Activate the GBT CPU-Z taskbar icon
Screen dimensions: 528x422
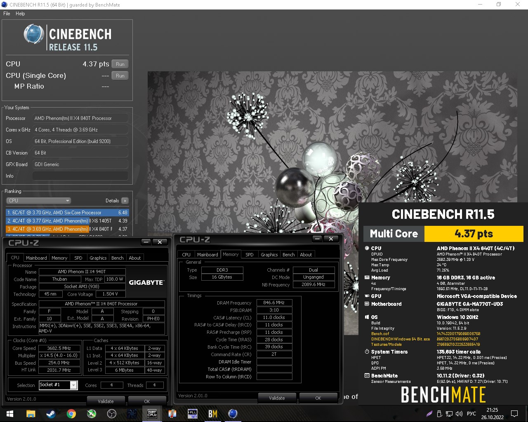(152, 414)
